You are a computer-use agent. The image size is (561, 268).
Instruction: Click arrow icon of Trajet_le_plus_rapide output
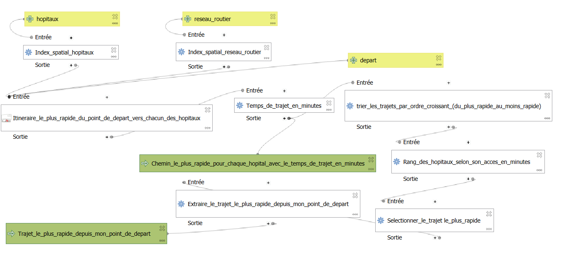coord(12,234)
